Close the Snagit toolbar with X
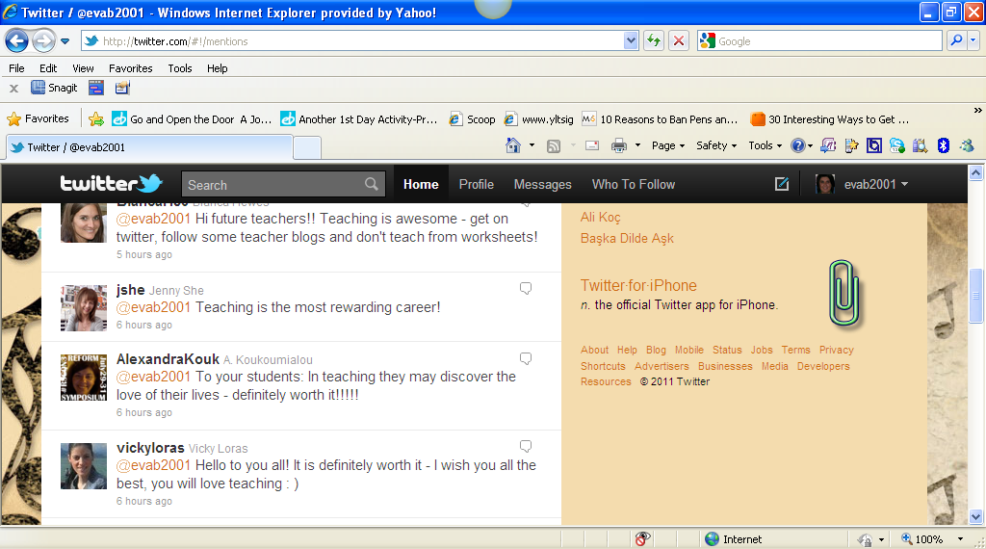986x549 pixels. (x=13, y=88)
